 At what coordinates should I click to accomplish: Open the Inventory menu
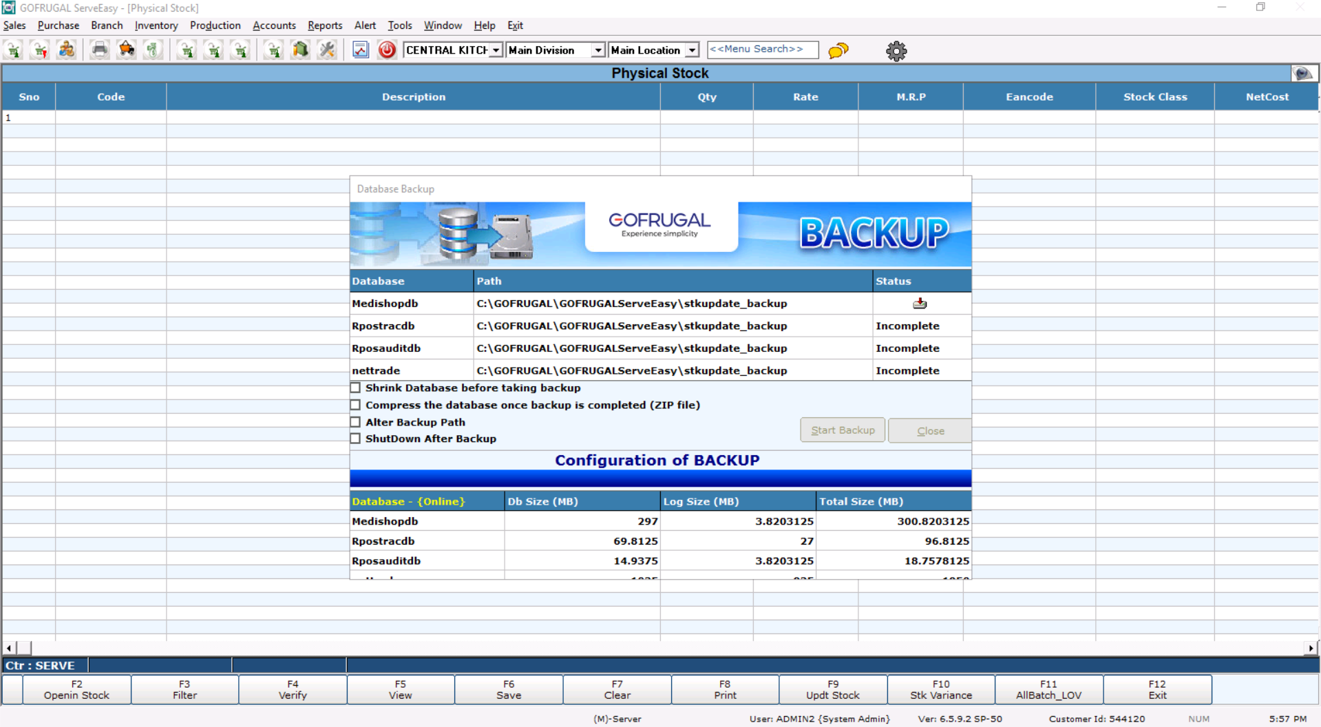click(x=156, y=25)
